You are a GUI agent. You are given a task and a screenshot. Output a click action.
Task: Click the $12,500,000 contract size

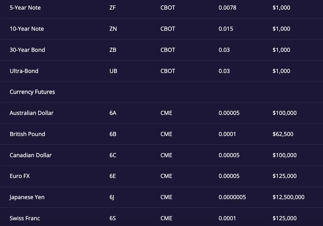pos(288,197)
